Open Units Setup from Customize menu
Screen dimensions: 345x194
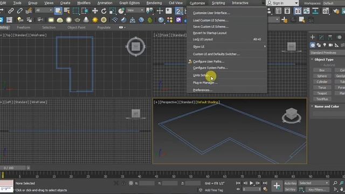coord(227,75)
